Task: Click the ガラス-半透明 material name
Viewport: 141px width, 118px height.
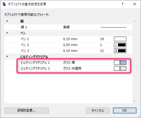Action: (x=72, y=68)
